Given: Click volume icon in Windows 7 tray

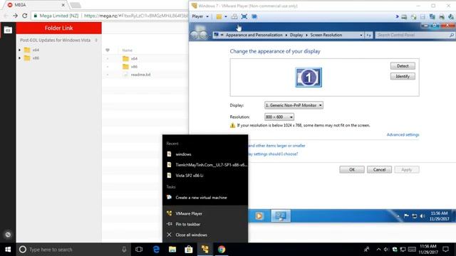Looking at the screenshot, I should point(423,216).
